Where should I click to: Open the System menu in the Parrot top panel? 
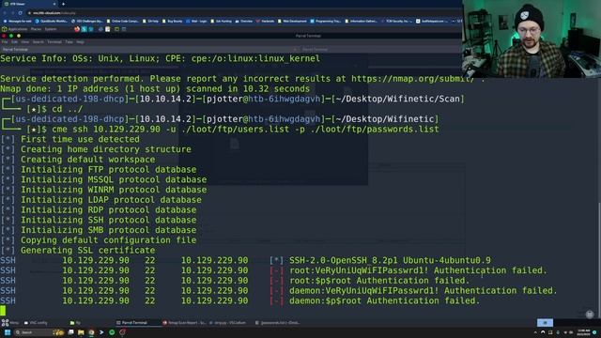(x=51, y=29)
